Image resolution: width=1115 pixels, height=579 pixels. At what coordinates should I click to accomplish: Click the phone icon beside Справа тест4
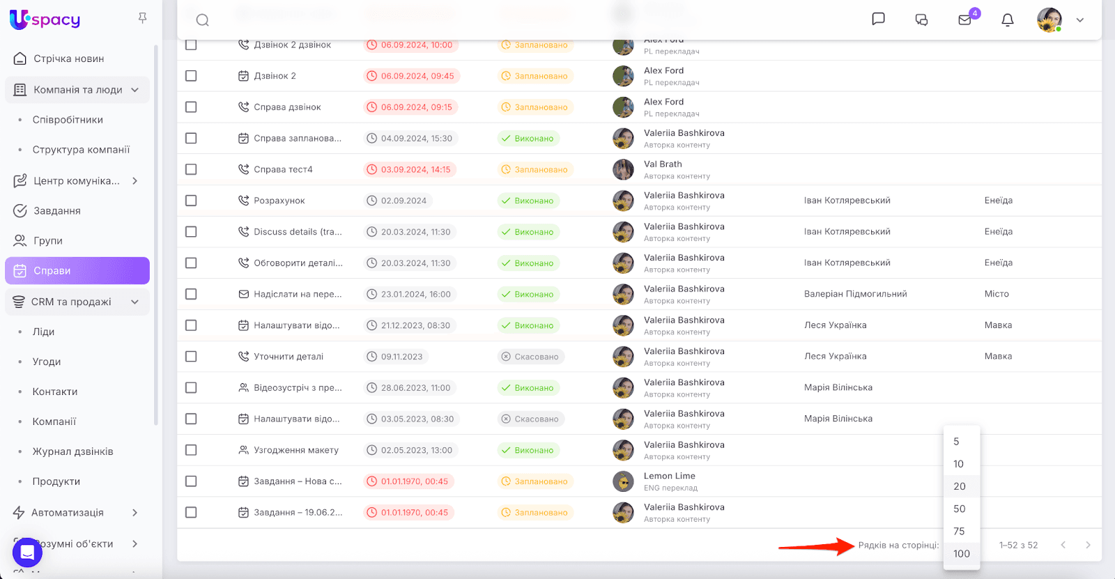pos(243,169)
